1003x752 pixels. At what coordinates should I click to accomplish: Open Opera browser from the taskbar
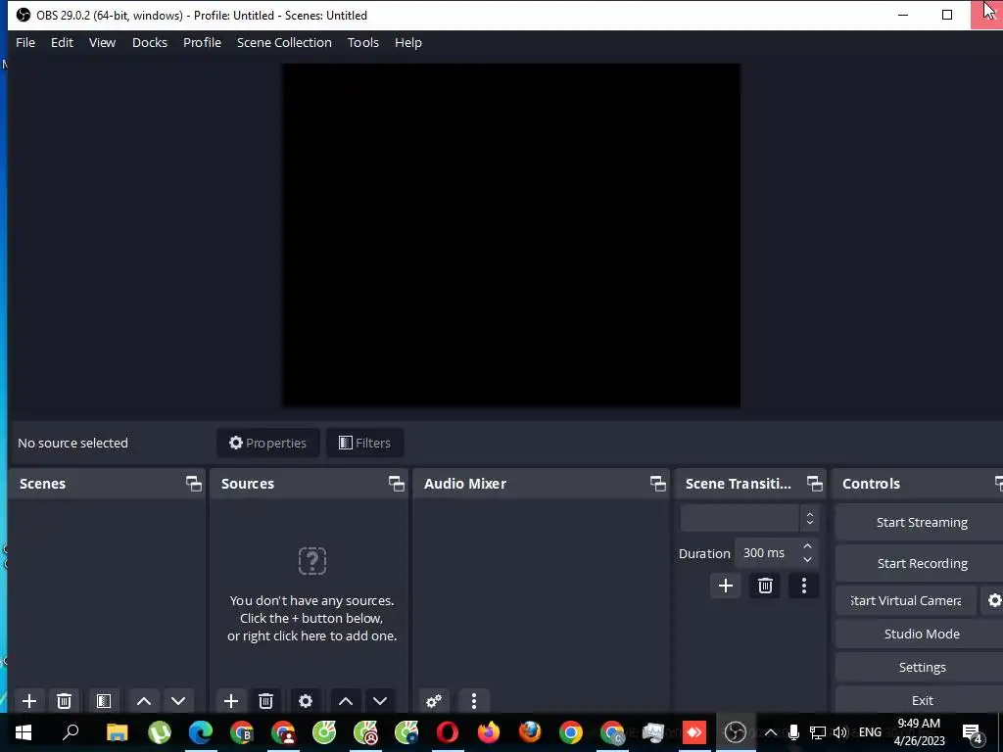(448, 732)
